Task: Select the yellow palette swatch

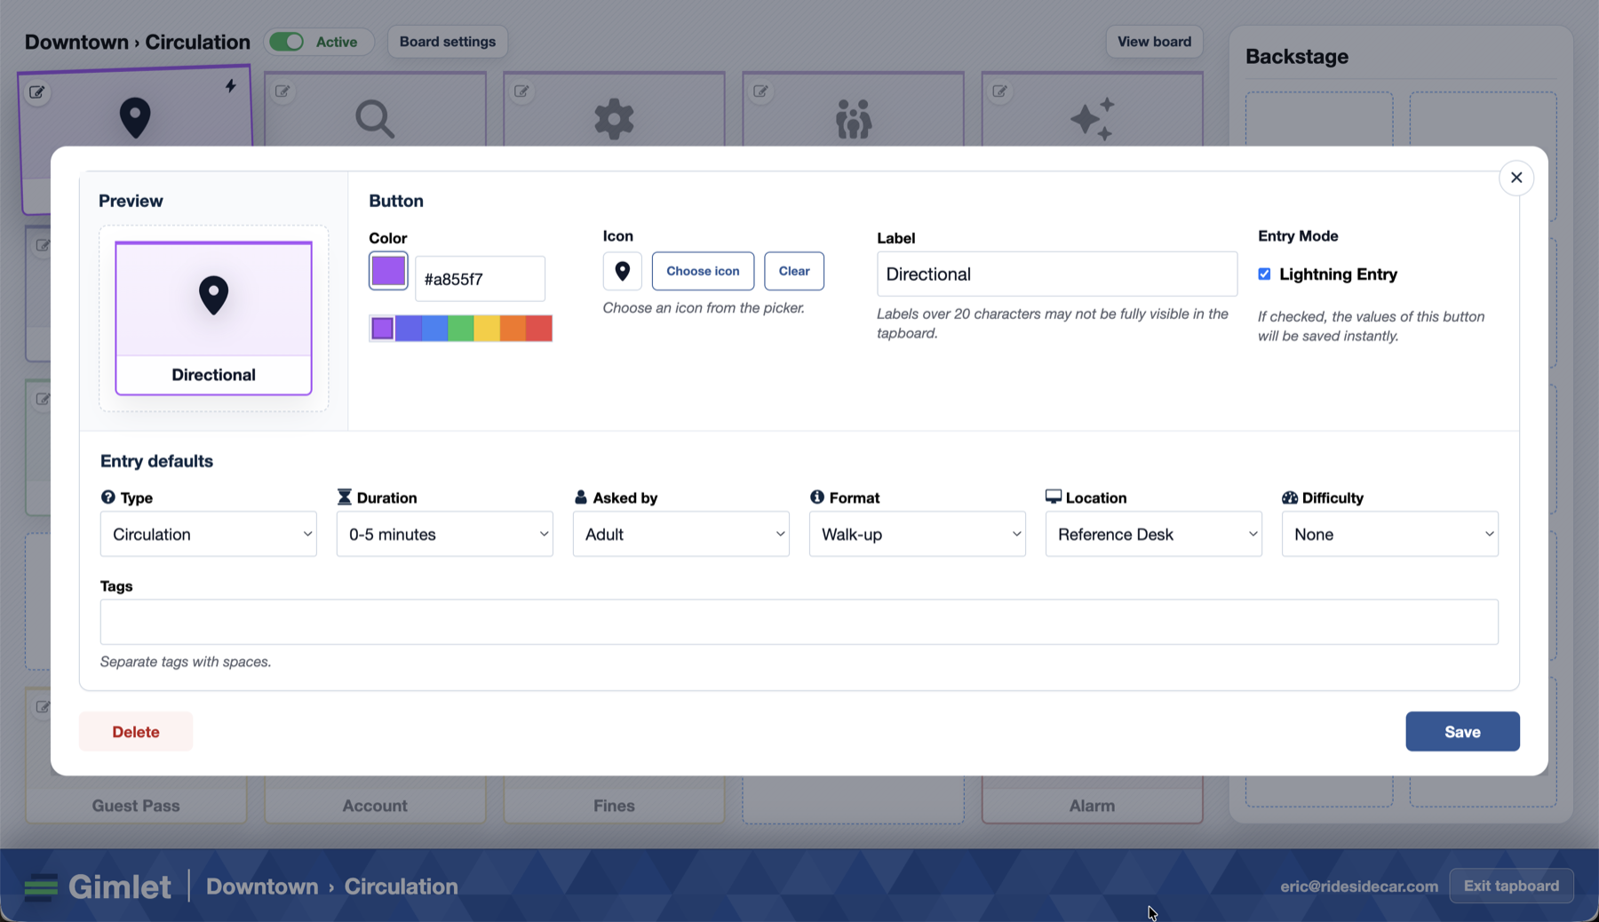Action: [x=487, y=328]
